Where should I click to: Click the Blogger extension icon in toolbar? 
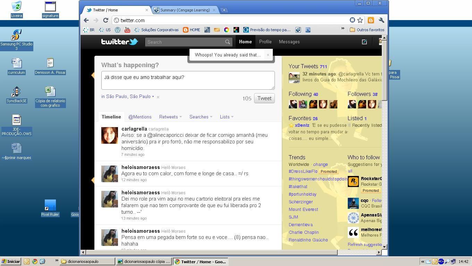[x=371, y=20]
